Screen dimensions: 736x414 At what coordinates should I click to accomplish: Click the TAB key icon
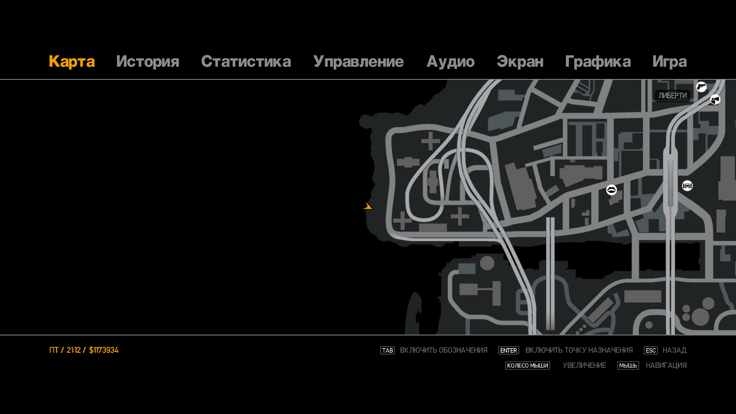click(x=387, y=350)
